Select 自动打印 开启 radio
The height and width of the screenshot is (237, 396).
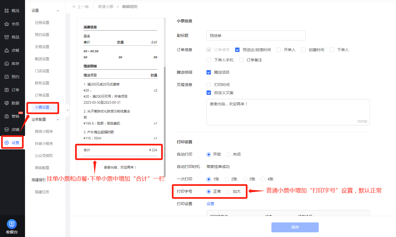209,154
